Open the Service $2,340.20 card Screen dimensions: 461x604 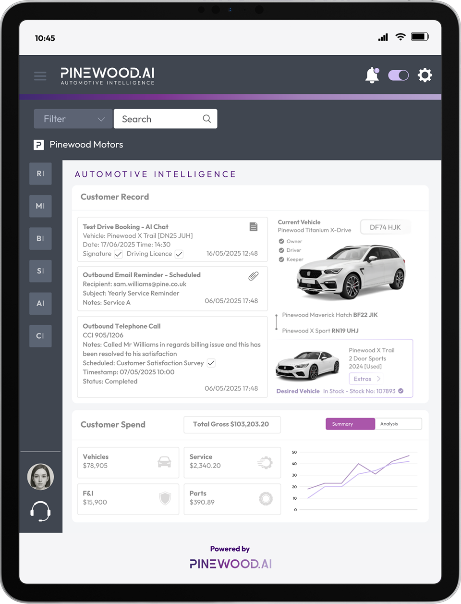coord(232,462)
